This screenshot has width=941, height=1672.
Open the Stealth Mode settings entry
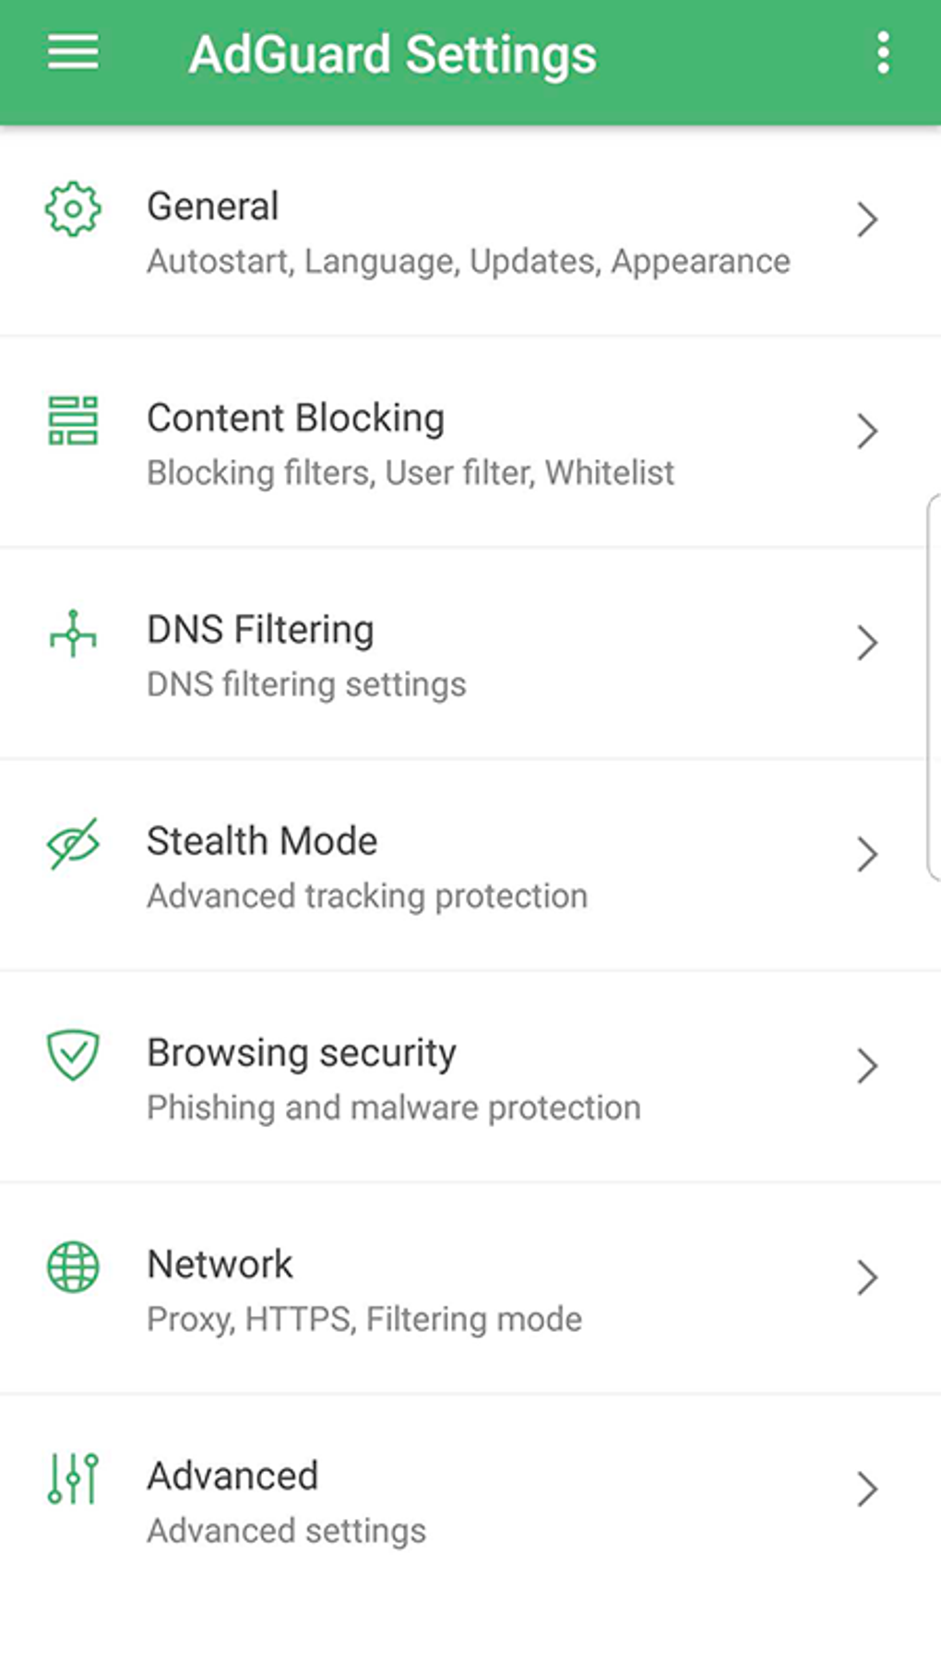pyautogui.click(x=262, y=841)
